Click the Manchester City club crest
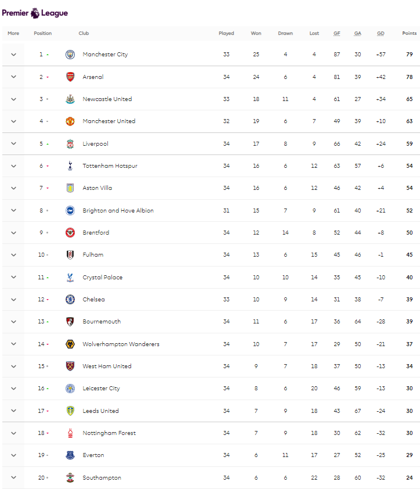 pos(70,55)
